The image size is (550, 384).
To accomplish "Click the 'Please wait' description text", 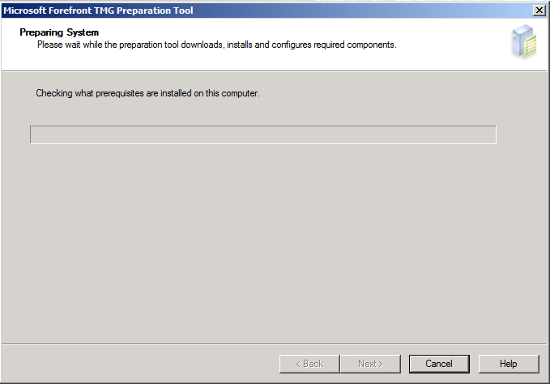I will [216, 45].
